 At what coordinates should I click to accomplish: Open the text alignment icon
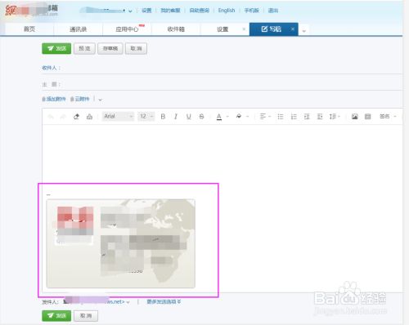tap(263, 117)
